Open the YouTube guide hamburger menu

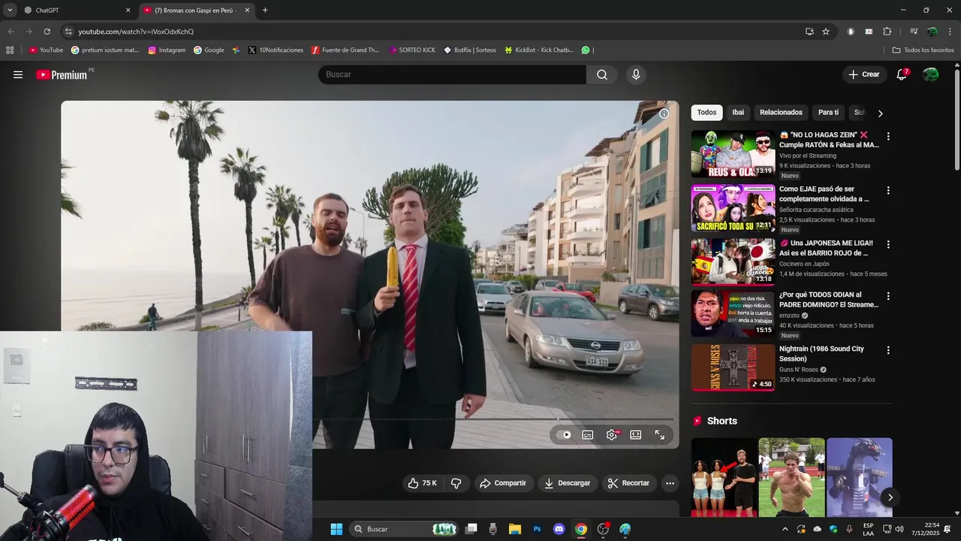tap(18, 74)
